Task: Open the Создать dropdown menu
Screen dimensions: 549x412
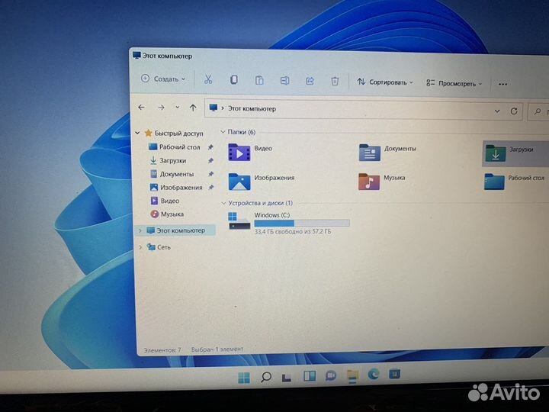Action: pyautogui.click(x=163, y=79)
